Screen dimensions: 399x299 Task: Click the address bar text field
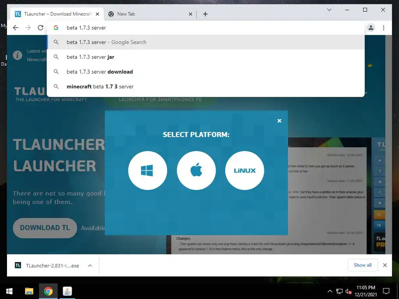pos(206,28)
